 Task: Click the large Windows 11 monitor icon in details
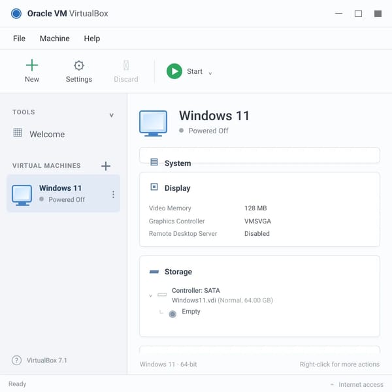click(154, 123)
